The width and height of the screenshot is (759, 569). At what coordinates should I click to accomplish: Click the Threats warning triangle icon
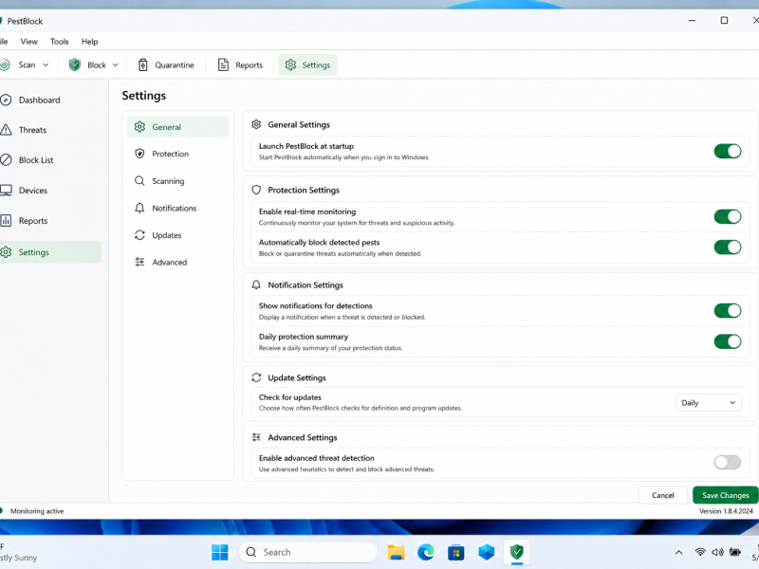pyautogui.click(x=6, y=130)
